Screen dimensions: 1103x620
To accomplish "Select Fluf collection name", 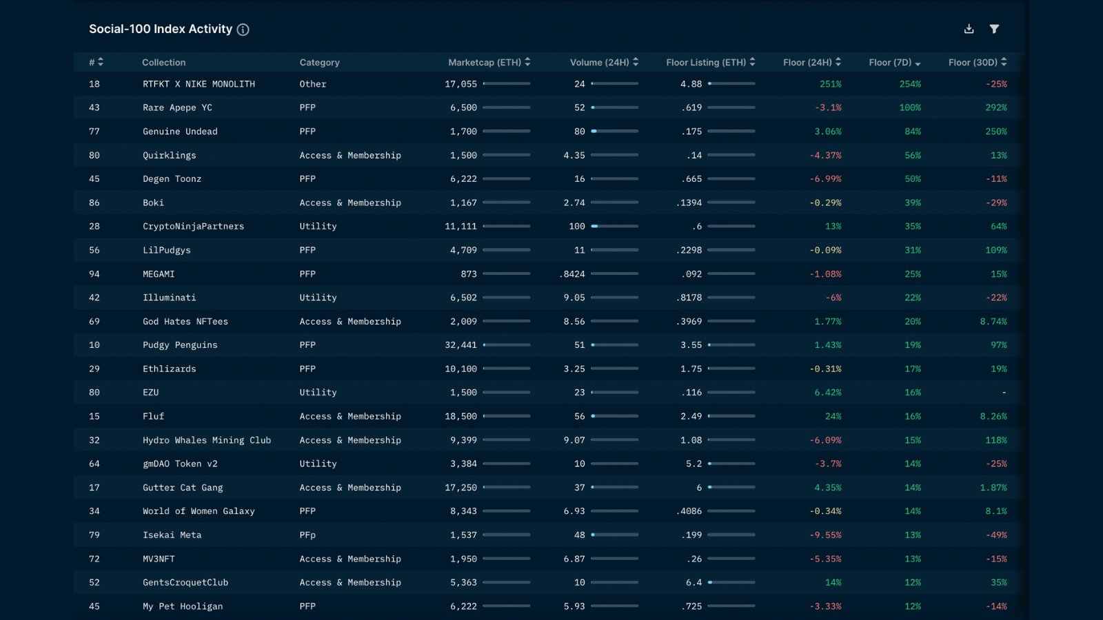I will click(x=153, y=417).
